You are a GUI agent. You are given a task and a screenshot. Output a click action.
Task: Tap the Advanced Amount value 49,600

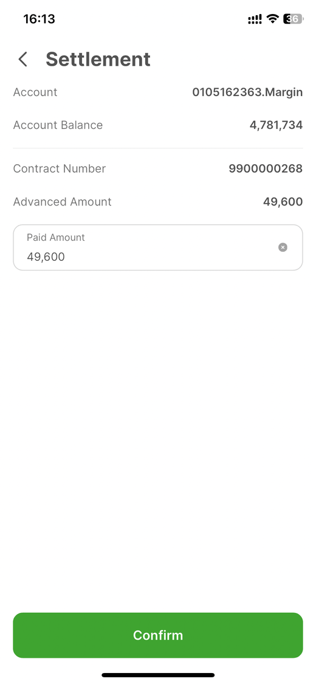pyautogui.click(x=283, y=201)
